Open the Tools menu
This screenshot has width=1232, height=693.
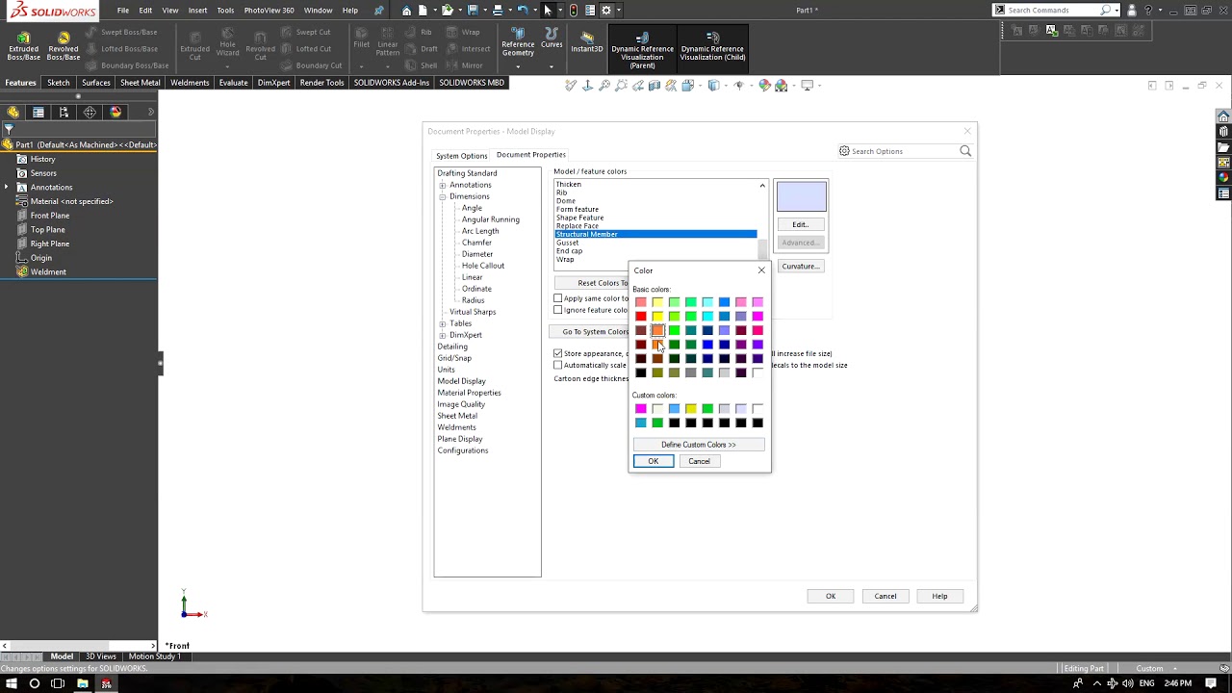225,11
